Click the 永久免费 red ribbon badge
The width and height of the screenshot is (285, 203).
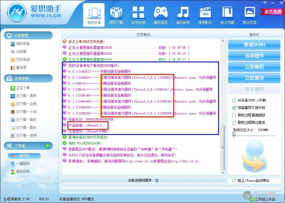coord(272,12)
